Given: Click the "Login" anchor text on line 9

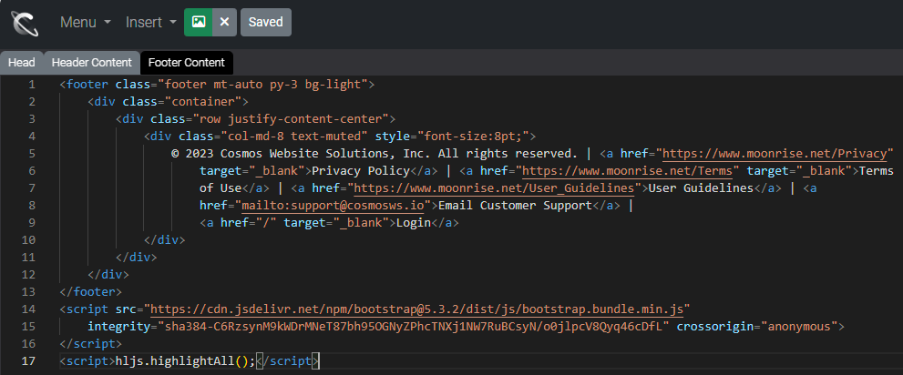Looking at the screenshot, I should pyautogui.click(x=414, y=223).
